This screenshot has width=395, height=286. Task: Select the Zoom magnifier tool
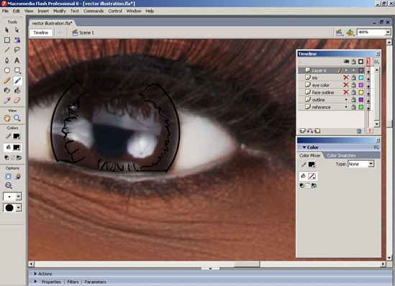[17, 118]
